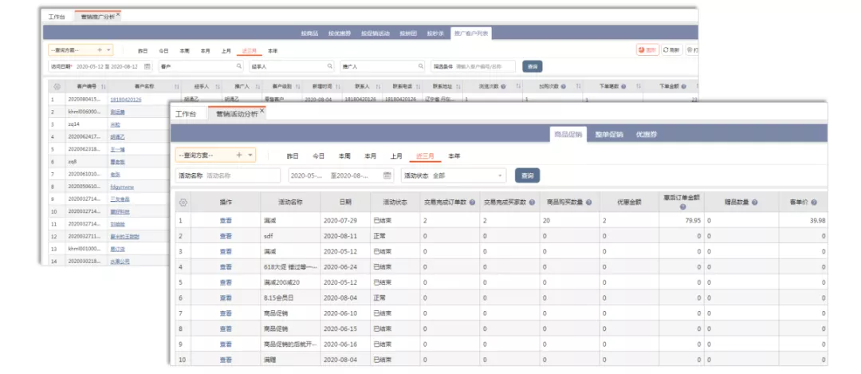
Task: Click help icon beside 交易完成订单数 column
Action: click(x=472, y=203)
